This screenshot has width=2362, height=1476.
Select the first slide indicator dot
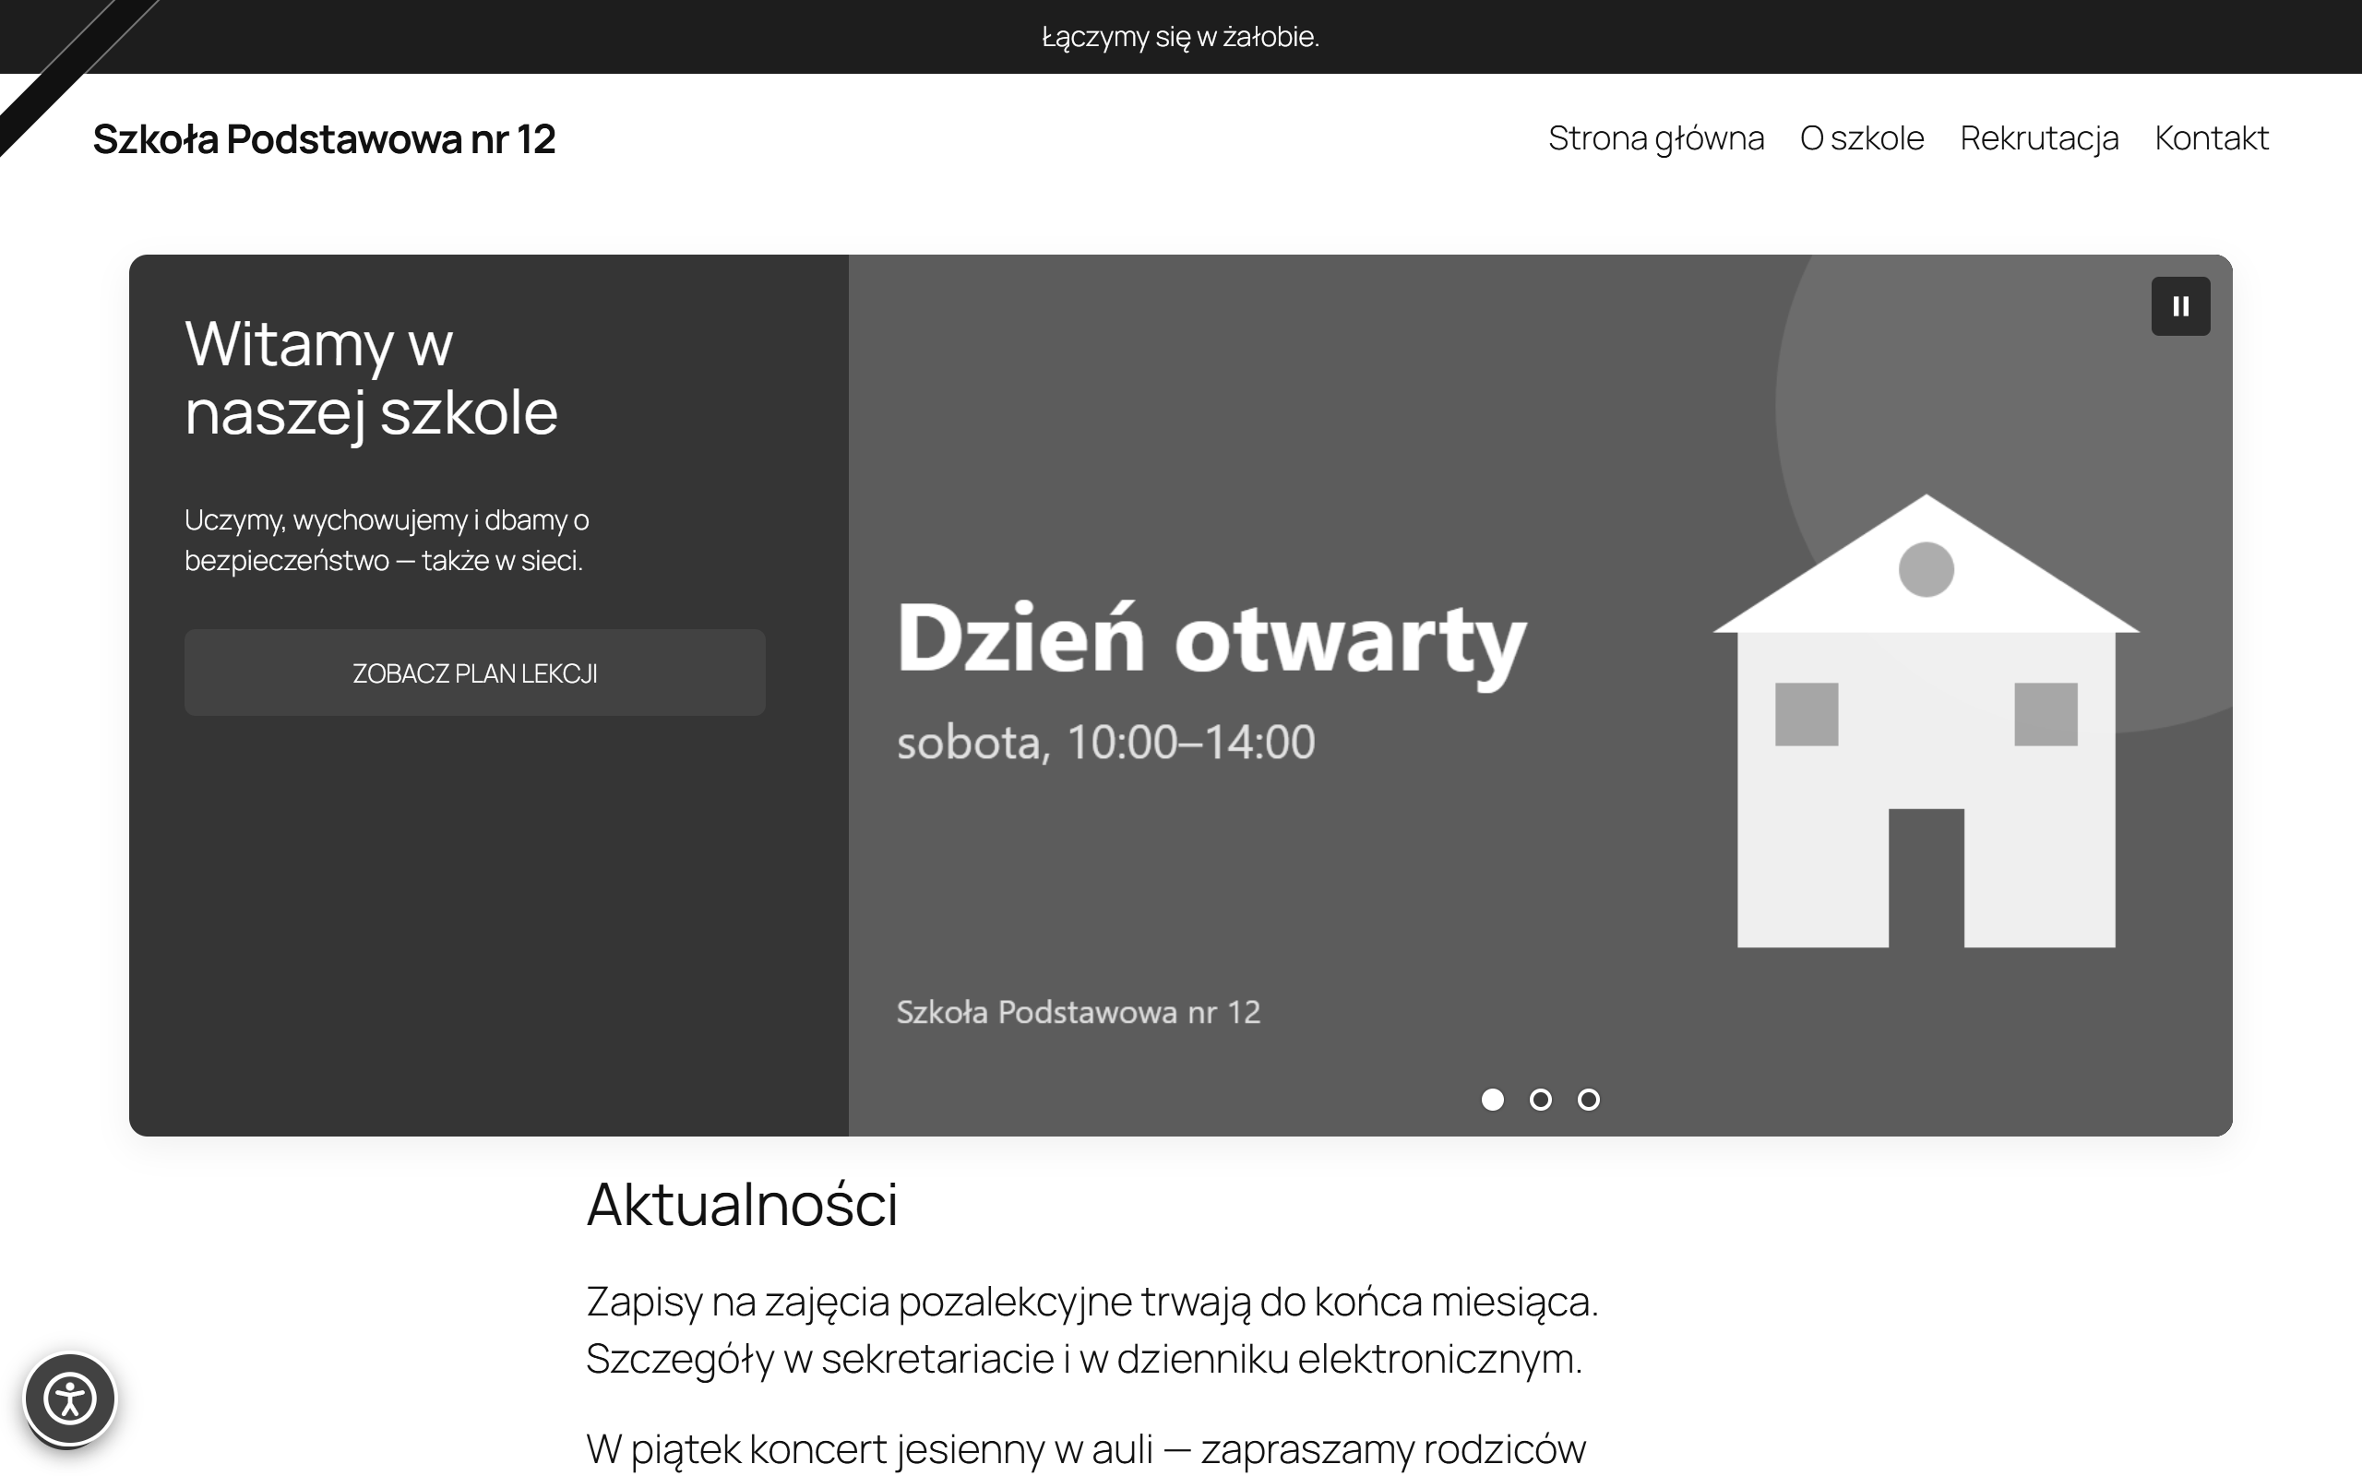tap(1492, 1101)
